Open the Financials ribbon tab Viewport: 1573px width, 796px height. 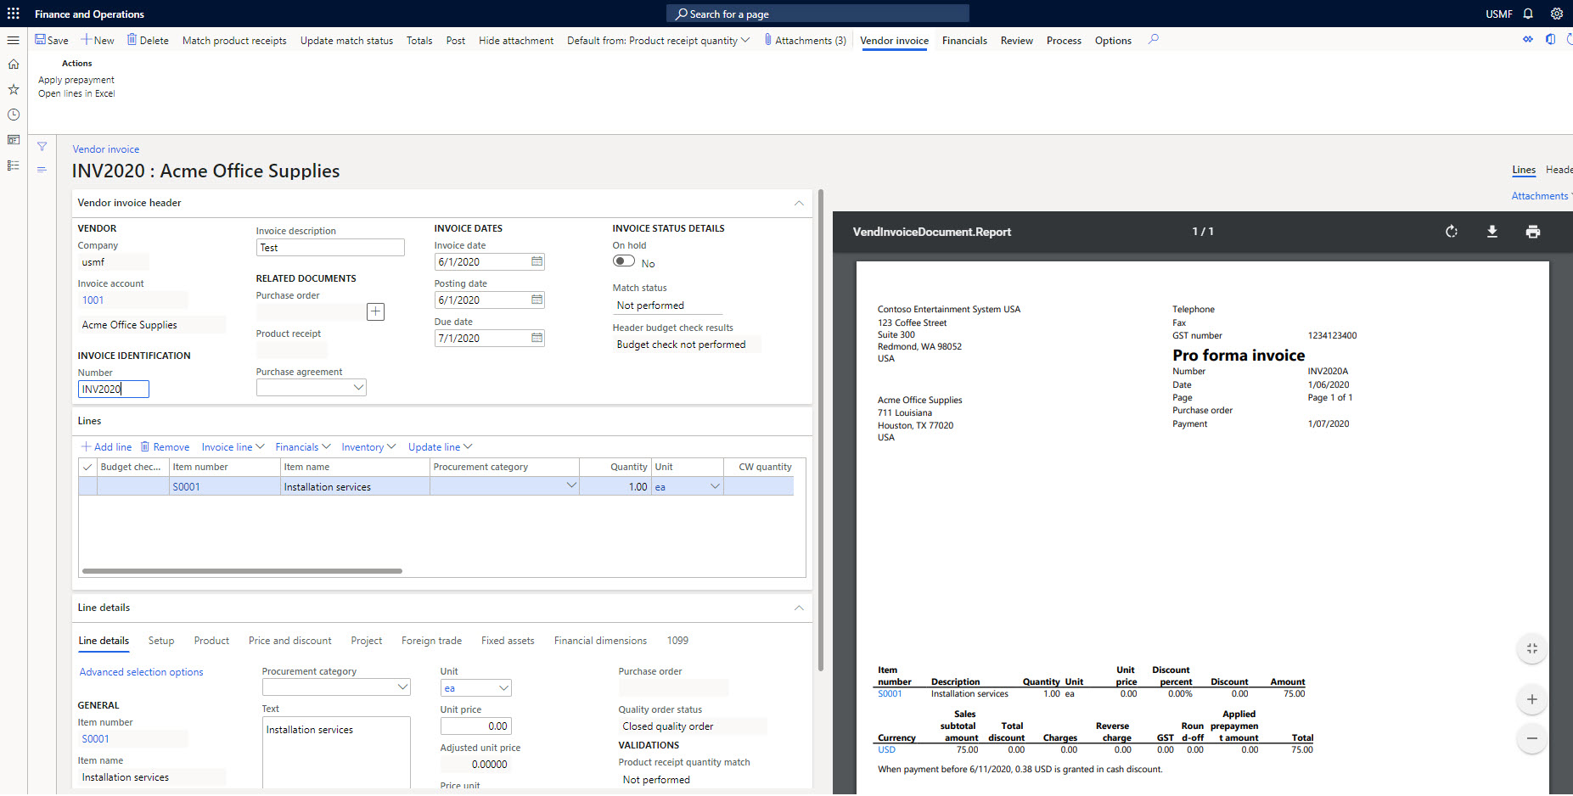[x=964, y=40]
